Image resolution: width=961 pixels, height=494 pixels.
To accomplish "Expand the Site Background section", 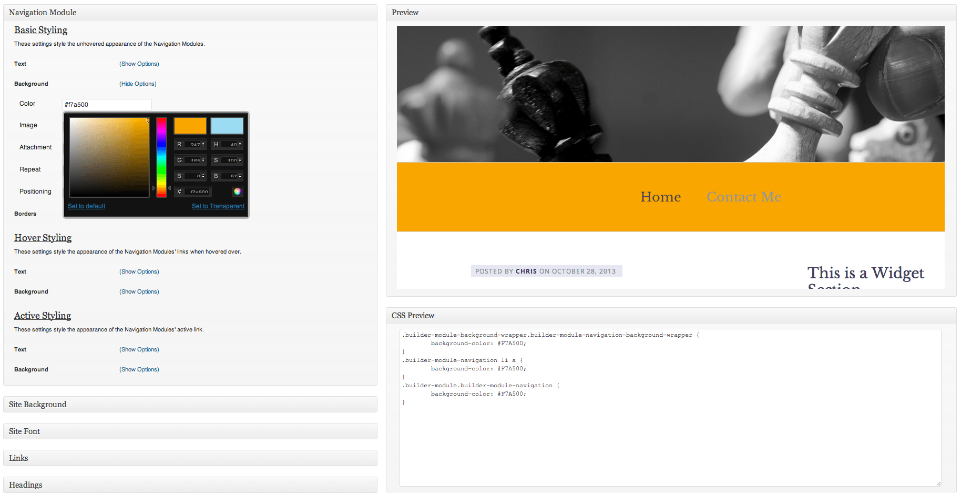I will tap(37, 404).
